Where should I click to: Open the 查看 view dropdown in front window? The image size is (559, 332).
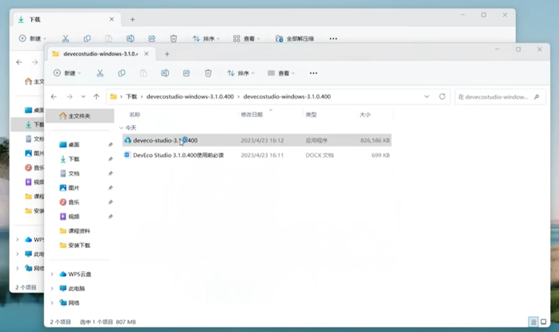point(281,73)
